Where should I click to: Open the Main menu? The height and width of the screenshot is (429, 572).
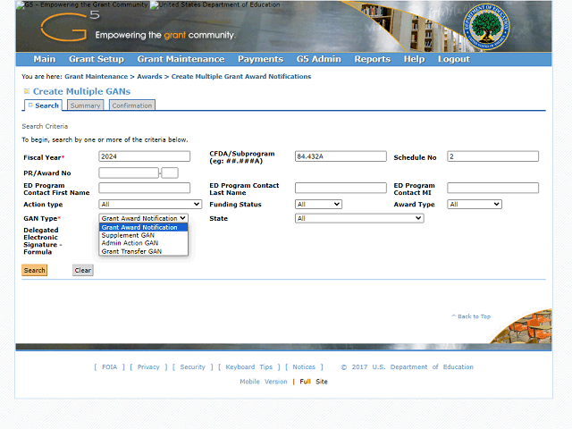pos(45,59)
